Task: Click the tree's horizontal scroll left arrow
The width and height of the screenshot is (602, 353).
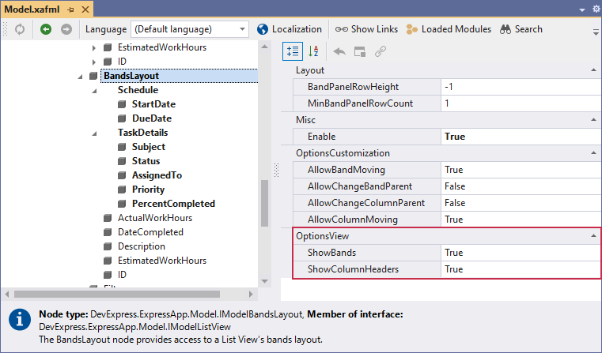Action: point(7,295)
